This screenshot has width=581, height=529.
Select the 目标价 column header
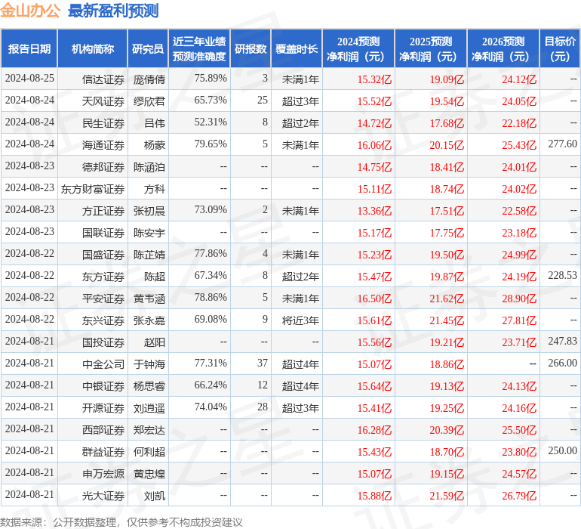560,48
